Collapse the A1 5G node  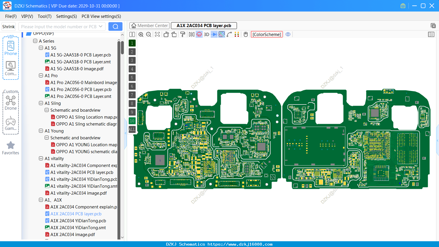[41, 48]
